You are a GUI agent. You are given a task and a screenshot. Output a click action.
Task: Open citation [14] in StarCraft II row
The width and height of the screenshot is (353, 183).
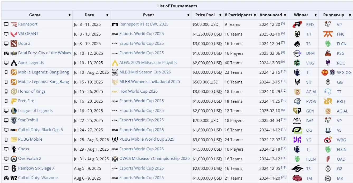284,120
